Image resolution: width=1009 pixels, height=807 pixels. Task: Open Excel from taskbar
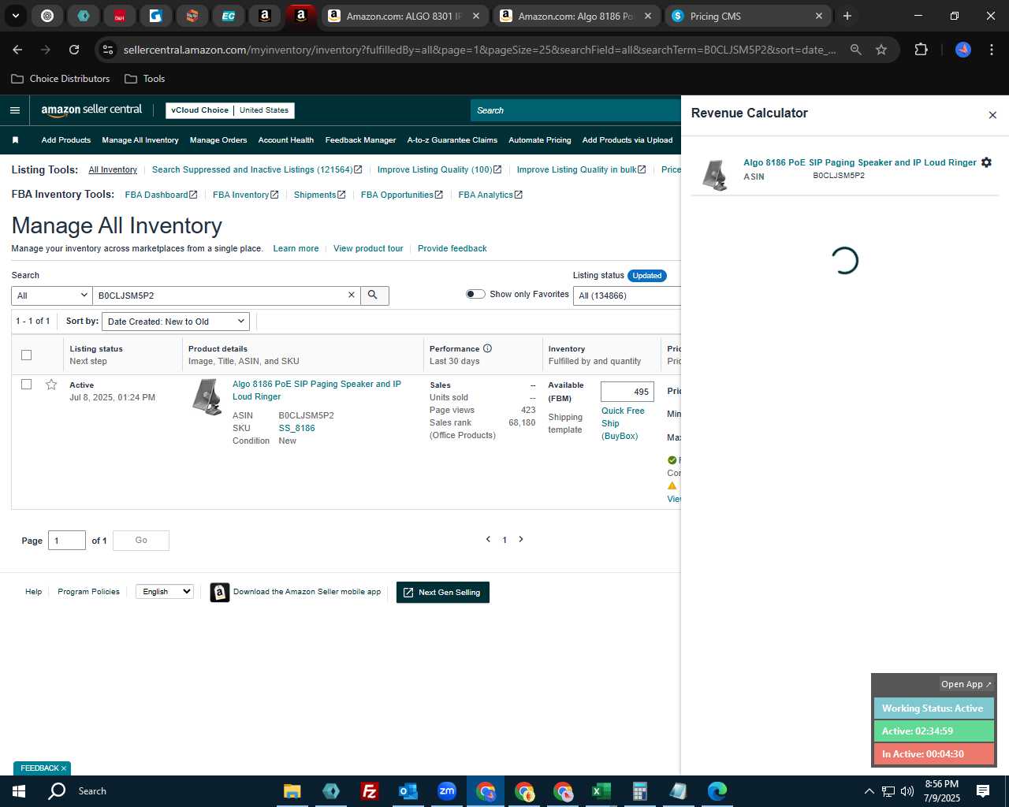click(601, 791)
